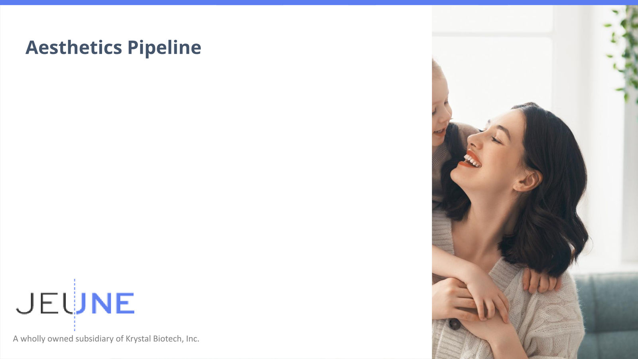Click the 'Aesthetics Pipeline' heading

(x=113, y=47)
